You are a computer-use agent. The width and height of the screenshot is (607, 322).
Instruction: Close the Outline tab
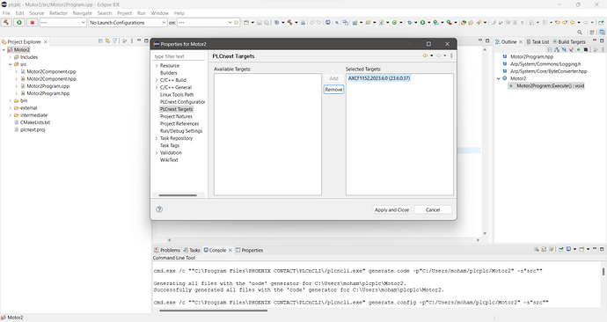tap(521, 41)
